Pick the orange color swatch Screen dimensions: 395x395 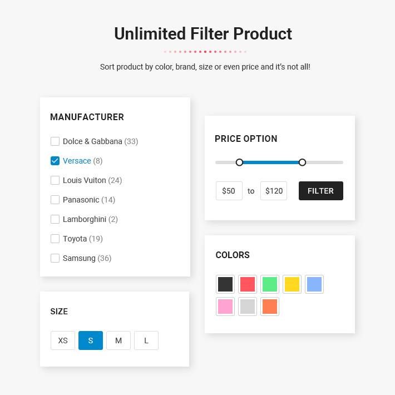point(270,307)
